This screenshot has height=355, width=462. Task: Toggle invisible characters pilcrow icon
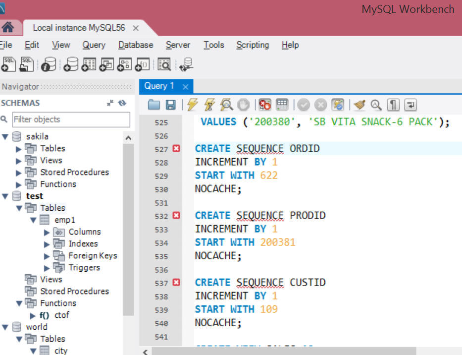coord(393,105)
